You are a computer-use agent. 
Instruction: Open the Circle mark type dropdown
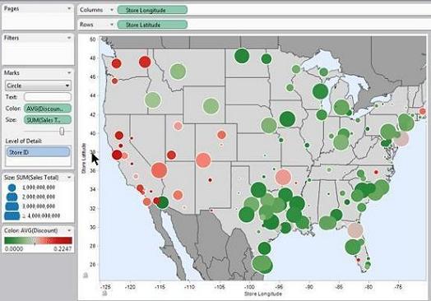pyautogui.click(x=38, y=86)
